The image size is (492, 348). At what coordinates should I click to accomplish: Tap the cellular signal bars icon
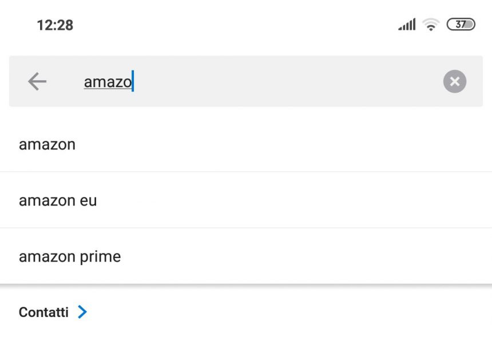pos(407,25)
